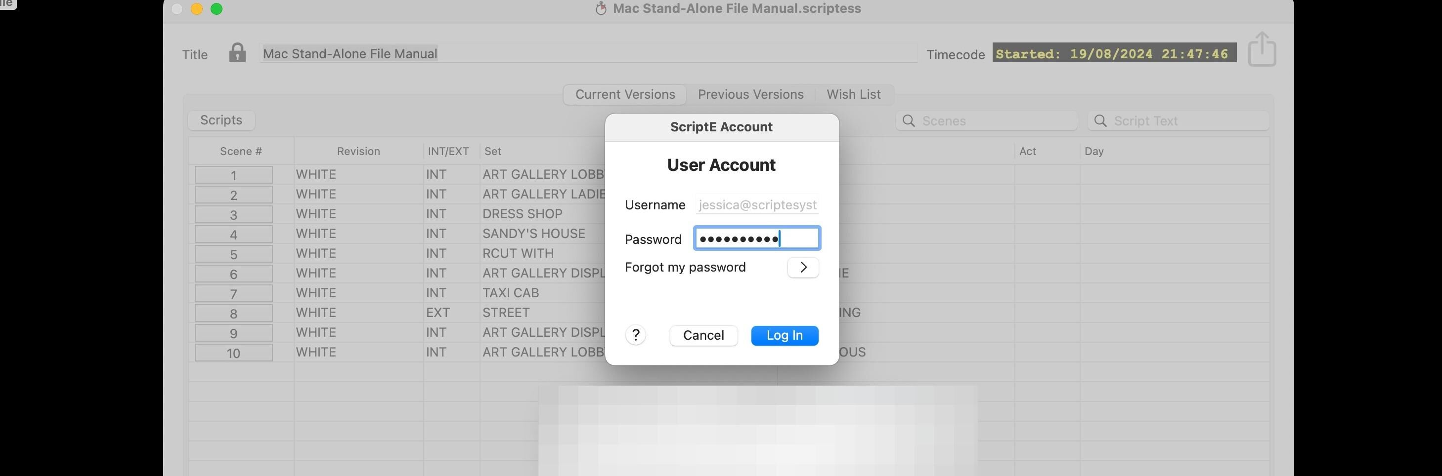The height and width of the screenshot is (476, 1442).
Task: Click the 'DRESS SHOP' set cell
Action: 523,214
